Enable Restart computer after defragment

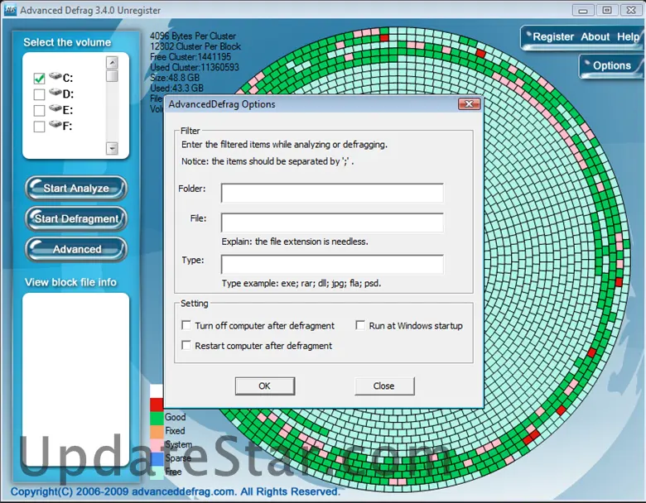tap(186, 345)
